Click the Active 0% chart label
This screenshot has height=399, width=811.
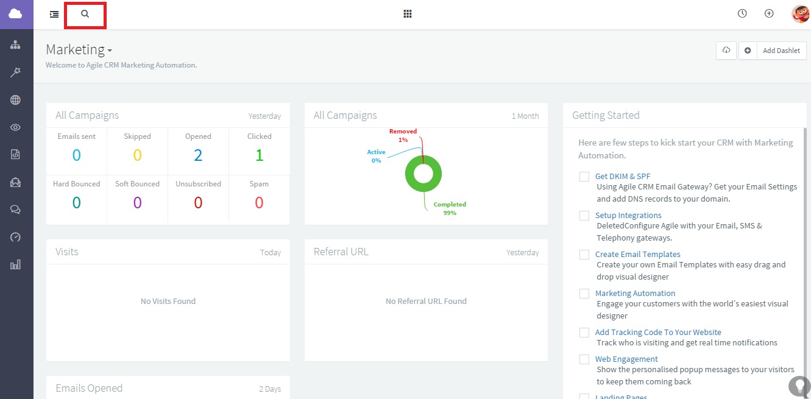(x=376, y=156)
